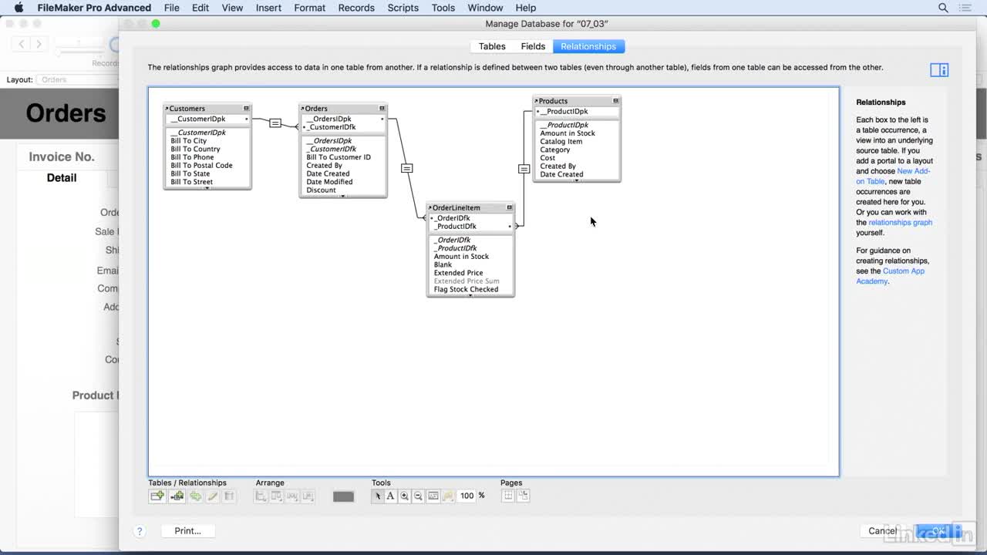
Task: Show more fields below OrderLineItem list
Action: (x=470, y=295)
